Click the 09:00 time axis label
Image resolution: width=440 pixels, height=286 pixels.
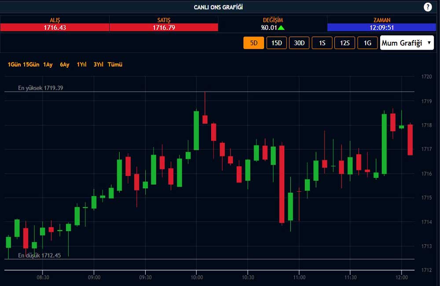click(x=94, y=278)
